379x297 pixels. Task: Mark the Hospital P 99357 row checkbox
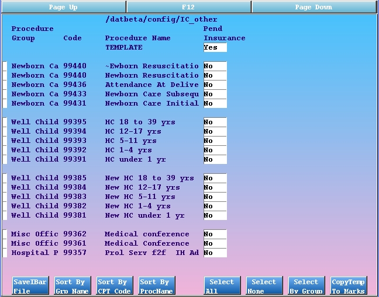[x=5, y=253]
